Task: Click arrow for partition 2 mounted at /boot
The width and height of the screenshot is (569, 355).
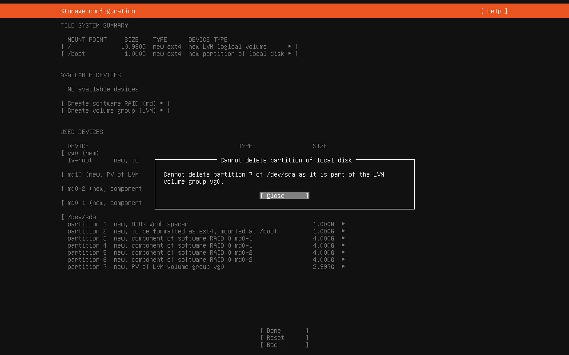Action: click(x=343, y=231)
